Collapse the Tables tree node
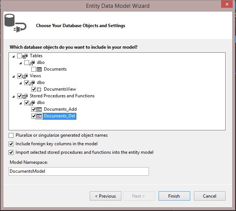Screen dimensions: 236x211 [14, 56]
